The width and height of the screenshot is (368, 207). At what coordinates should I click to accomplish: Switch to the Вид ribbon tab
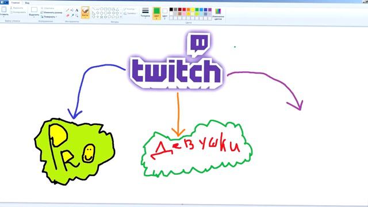[x=27, y=3]
